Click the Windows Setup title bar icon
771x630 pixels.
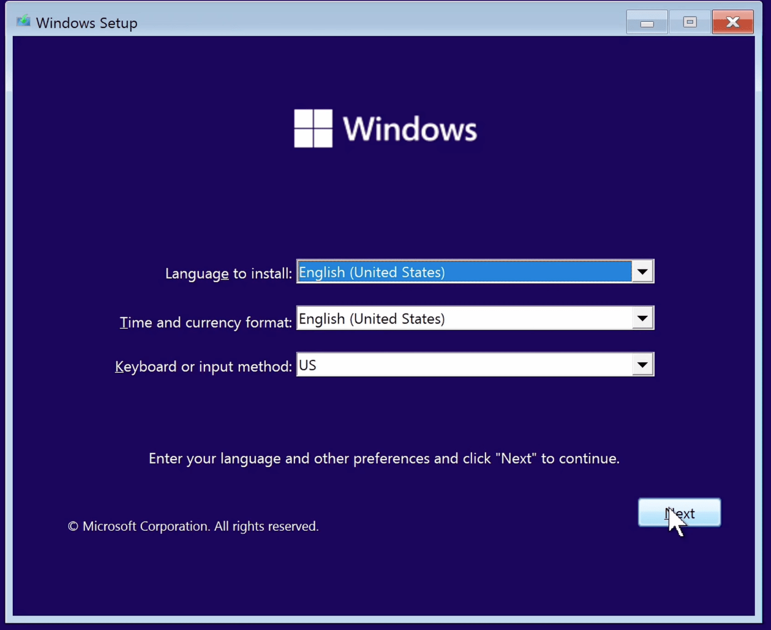coord(23,21)
